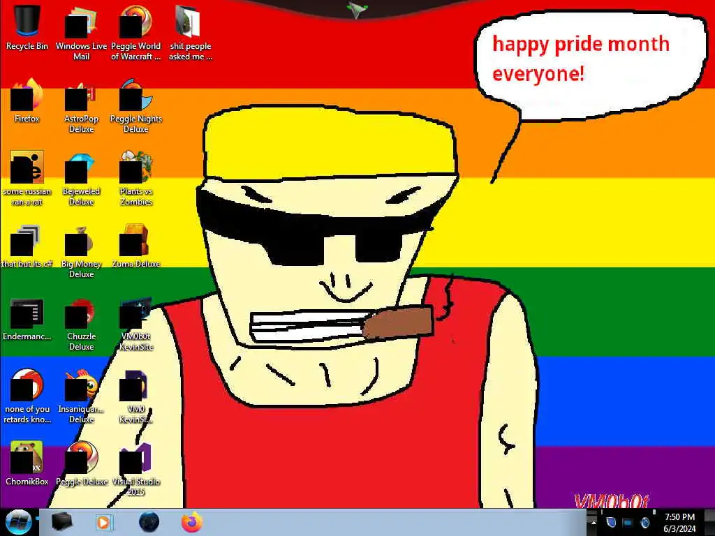Open the clock showing 7:50 PM
This screenshot has height=536, width=715.
679,523
